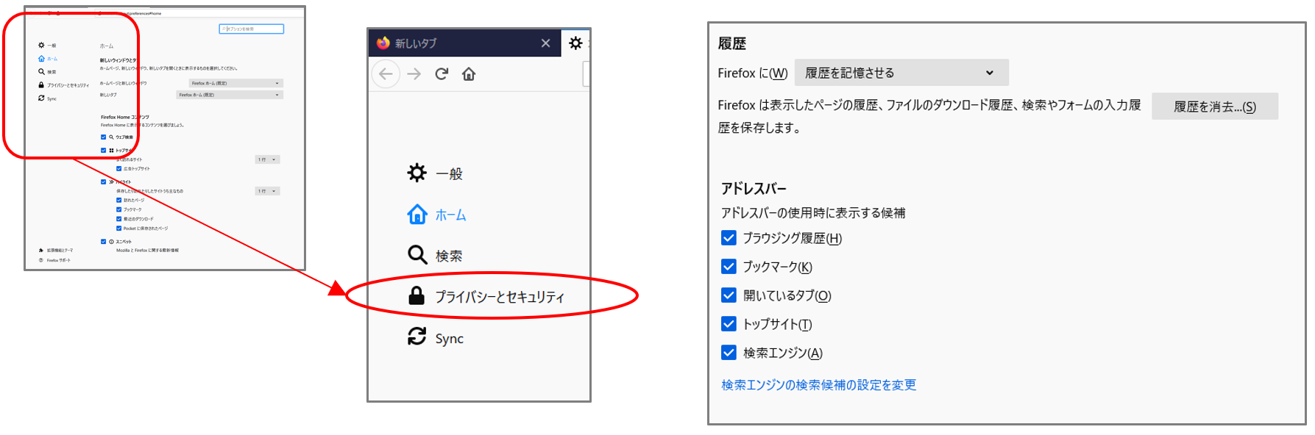Toggle 検索エンジン(A) checkbox

(x=729, y=352)
